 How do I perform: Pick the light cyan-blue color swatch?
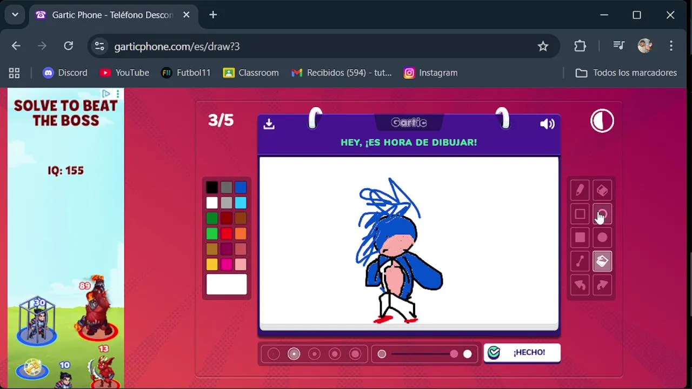coord(241,203)
